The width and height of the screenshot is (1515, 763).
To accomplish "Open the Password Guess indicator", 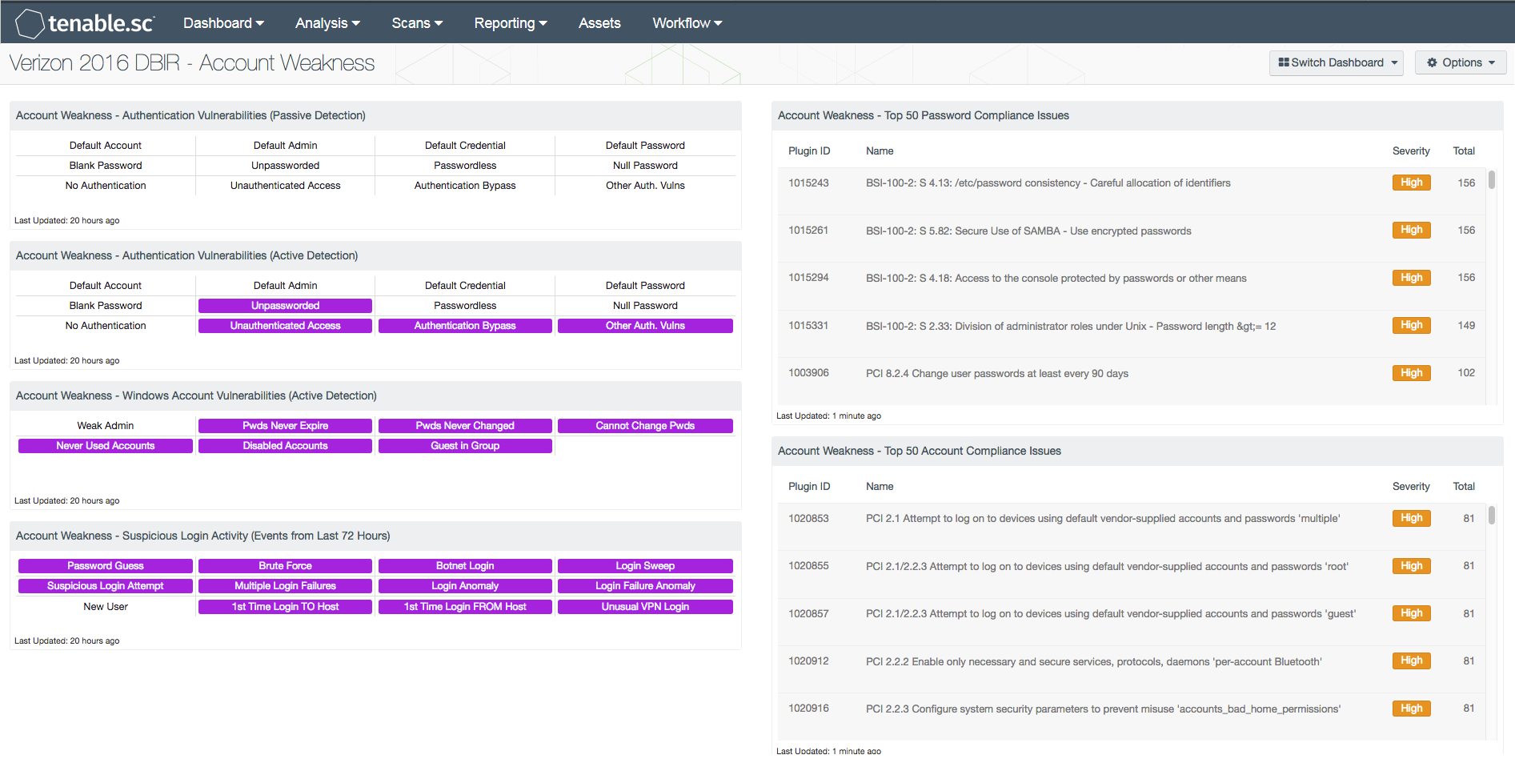I will pos(106,566).
